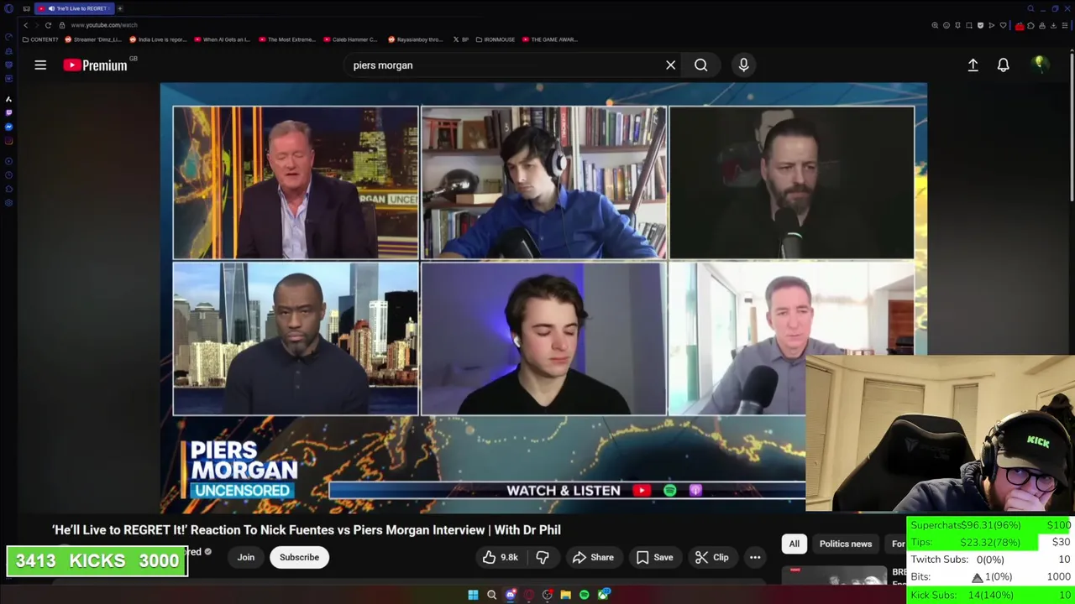Open browser snapshot tool icon

969,25
